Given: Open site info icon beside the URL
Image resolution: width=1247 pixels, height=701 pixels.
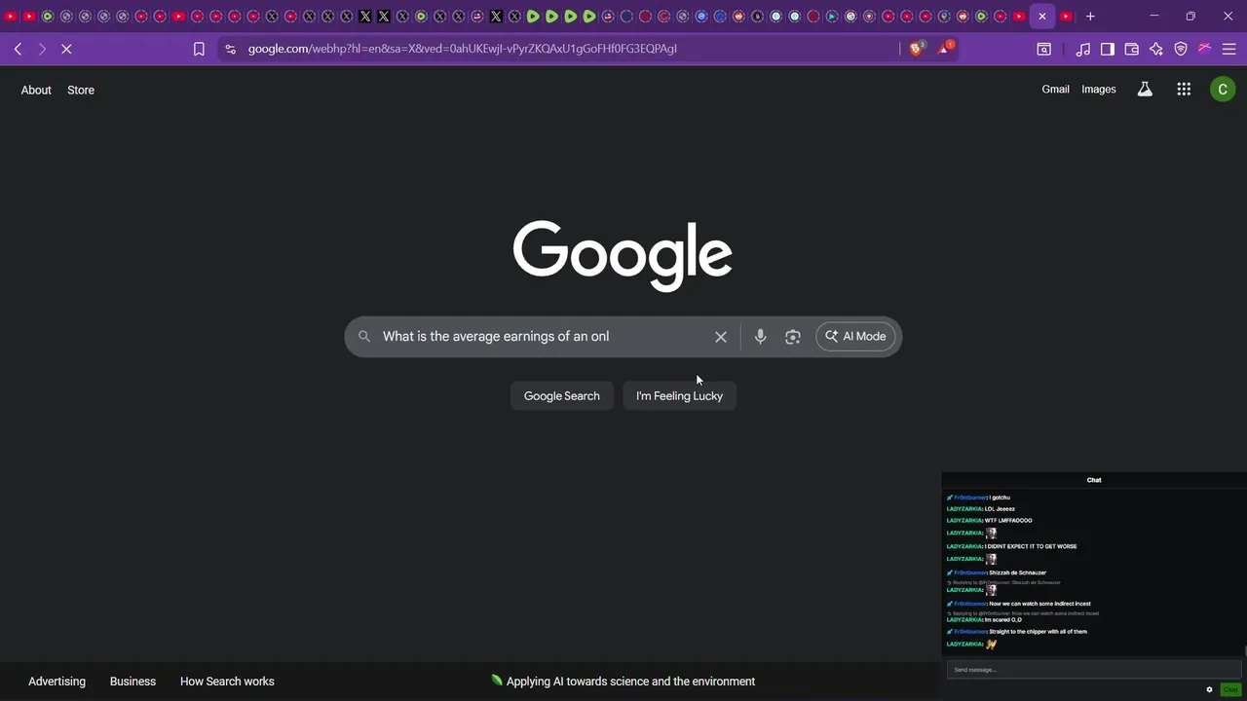Looking at the screenshot, I should [230, 49].
